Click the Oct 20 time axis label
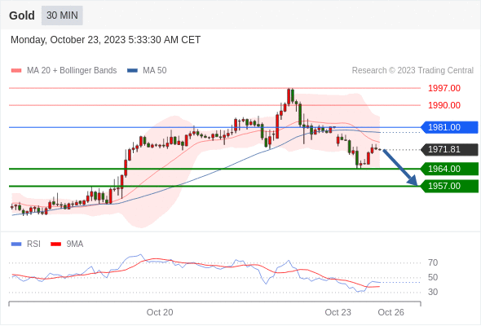Image resolution: width=481 pixels, height=326 pixels. 160,312
